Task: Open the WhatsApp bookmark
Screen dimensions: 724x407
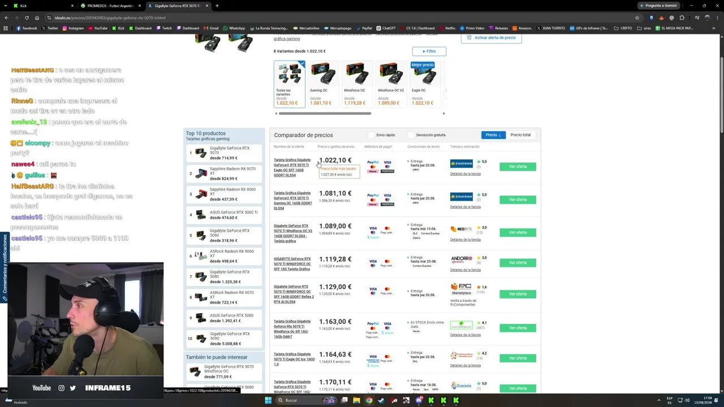Action: coord(234,28)
